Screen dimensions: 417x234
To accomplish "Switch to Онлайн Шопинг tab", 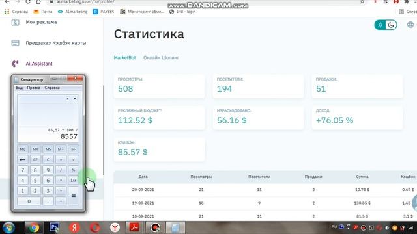I will (x=161, y=58).
